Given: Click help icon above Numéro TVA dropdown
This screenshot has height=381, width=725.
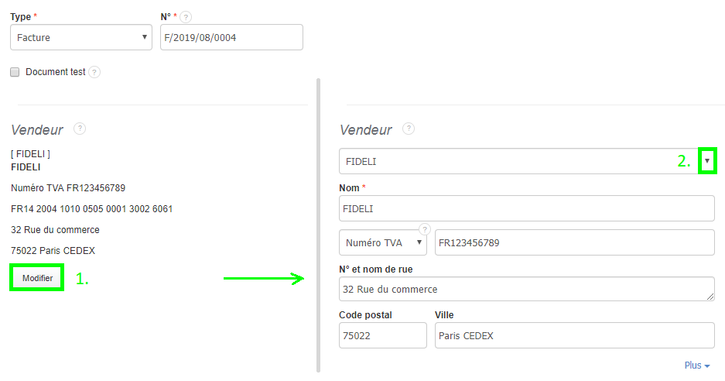Looking at the screenshot, I should point(425,229).
